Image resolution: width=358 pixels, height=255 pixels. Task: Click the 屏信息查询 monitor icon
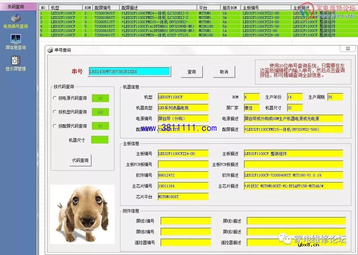(x=15, y=39)
